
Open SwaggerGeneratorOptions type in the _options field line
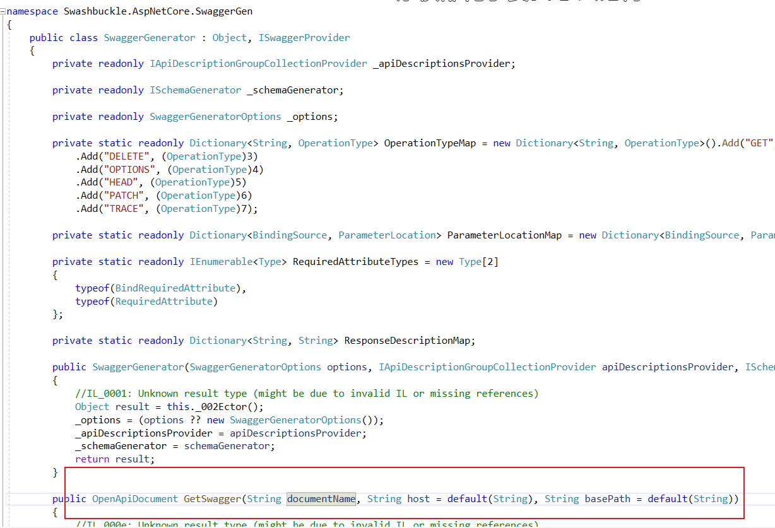click(x=215, y=117)
